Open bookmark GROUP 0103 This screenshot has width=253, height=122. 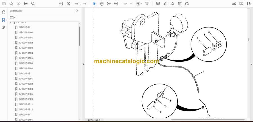click(x=26, y=48)
